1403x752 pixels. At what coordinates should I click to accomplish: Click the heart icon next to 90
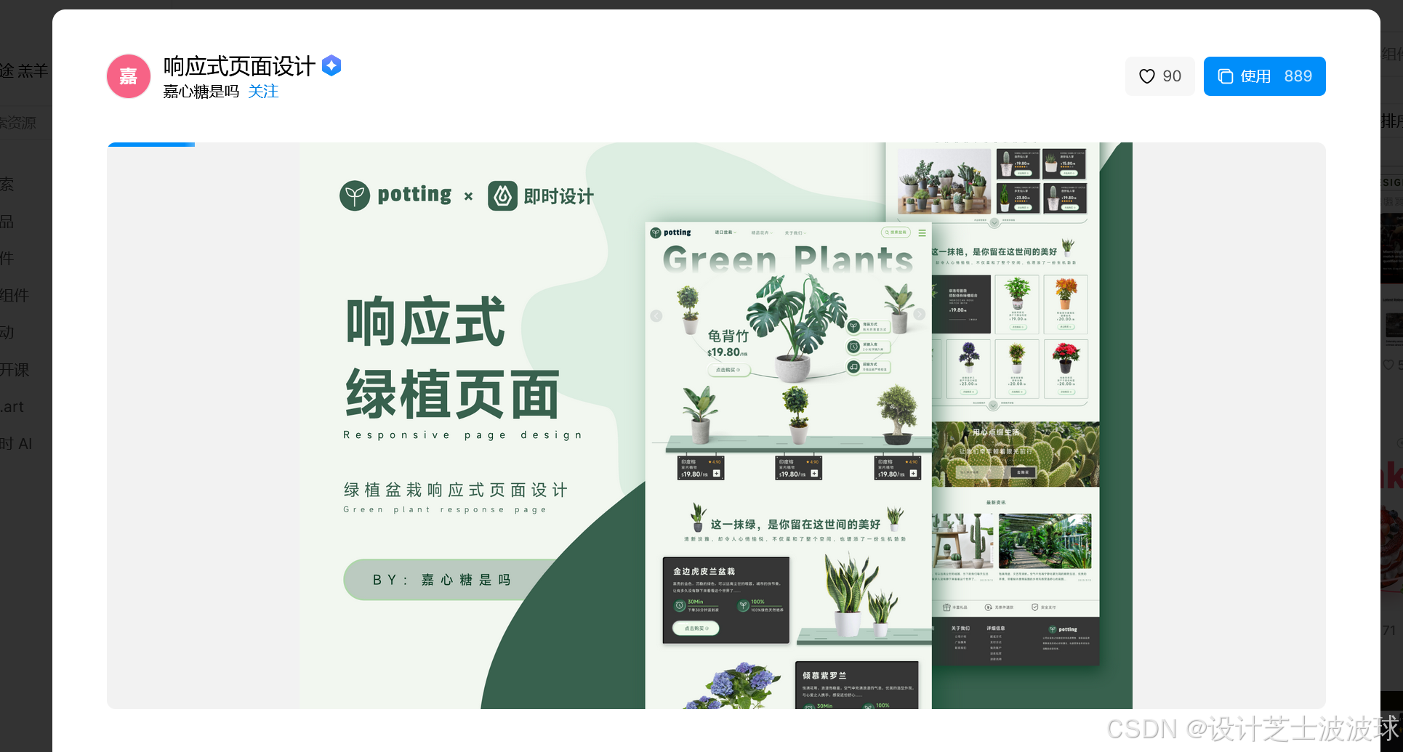[1146, 76]
